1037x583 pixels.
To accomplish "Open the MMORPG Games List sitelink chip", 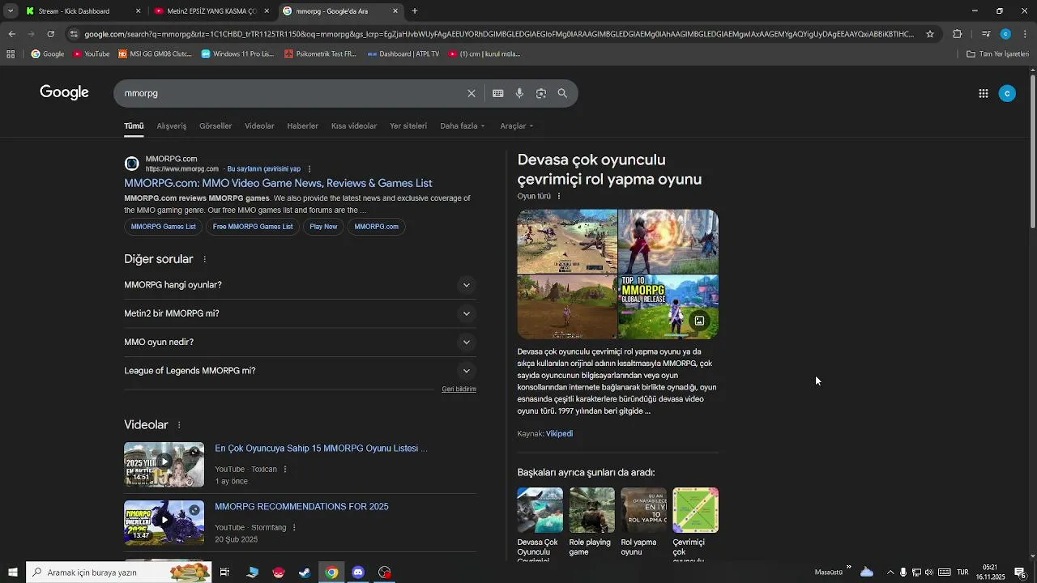I will click(164, 227).
